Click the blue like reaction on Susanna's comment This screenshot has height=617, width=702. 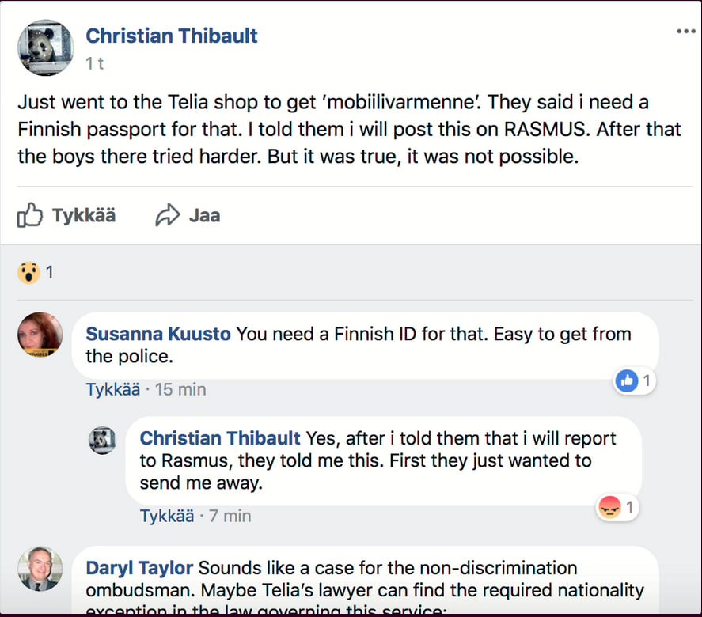coord(626,381)
